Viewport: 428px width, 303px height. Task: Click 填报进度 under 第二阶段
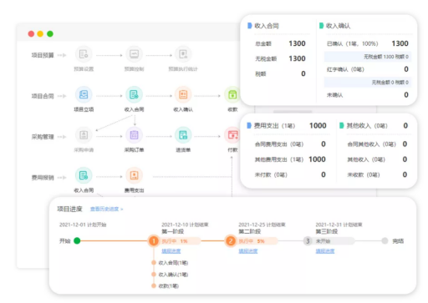pos(248,251)
